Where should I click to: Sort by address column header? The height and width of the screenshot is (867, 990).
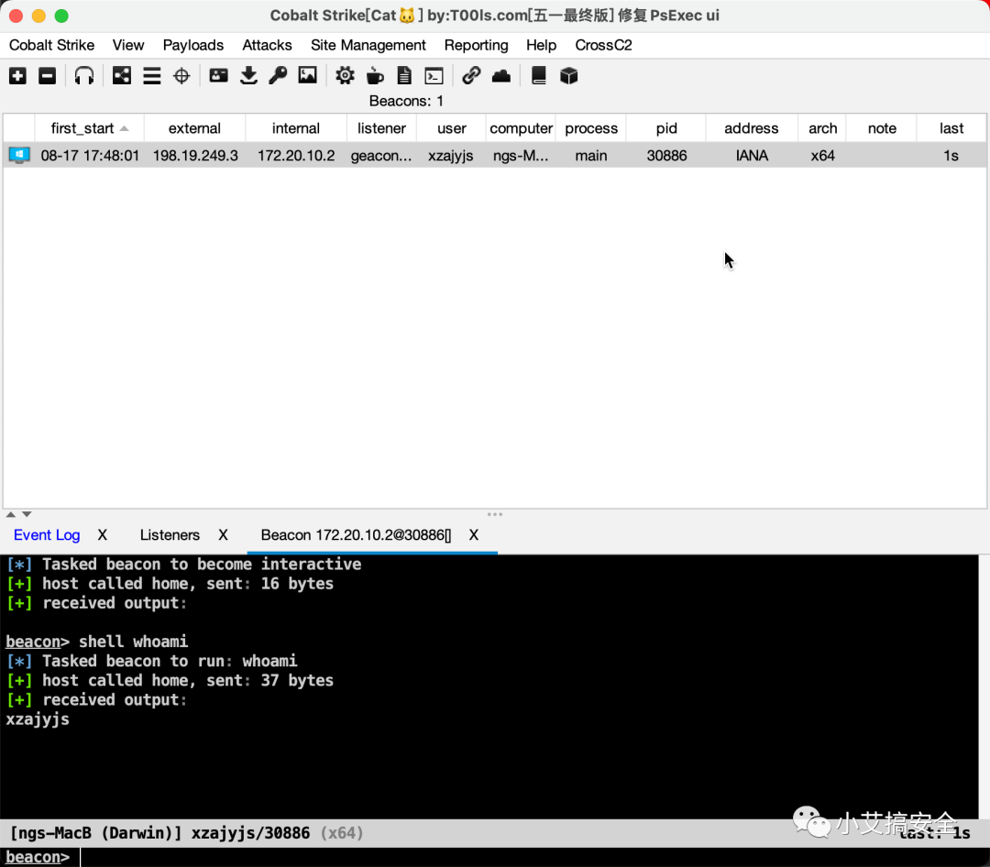752,128
